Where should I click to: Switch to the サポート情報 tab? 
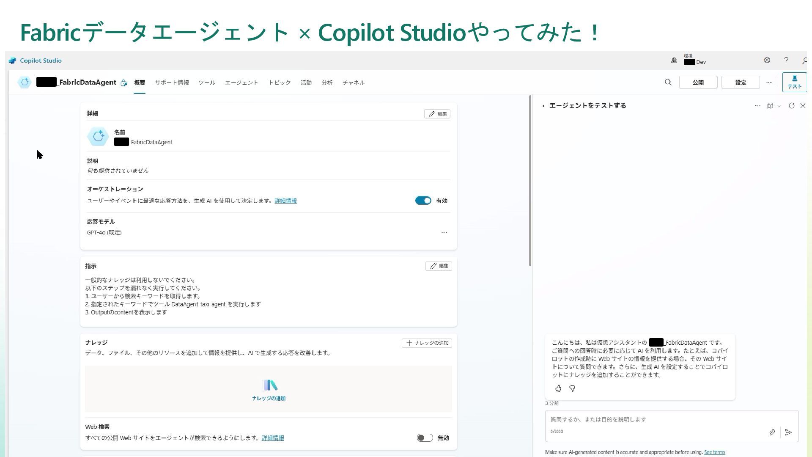172,83
